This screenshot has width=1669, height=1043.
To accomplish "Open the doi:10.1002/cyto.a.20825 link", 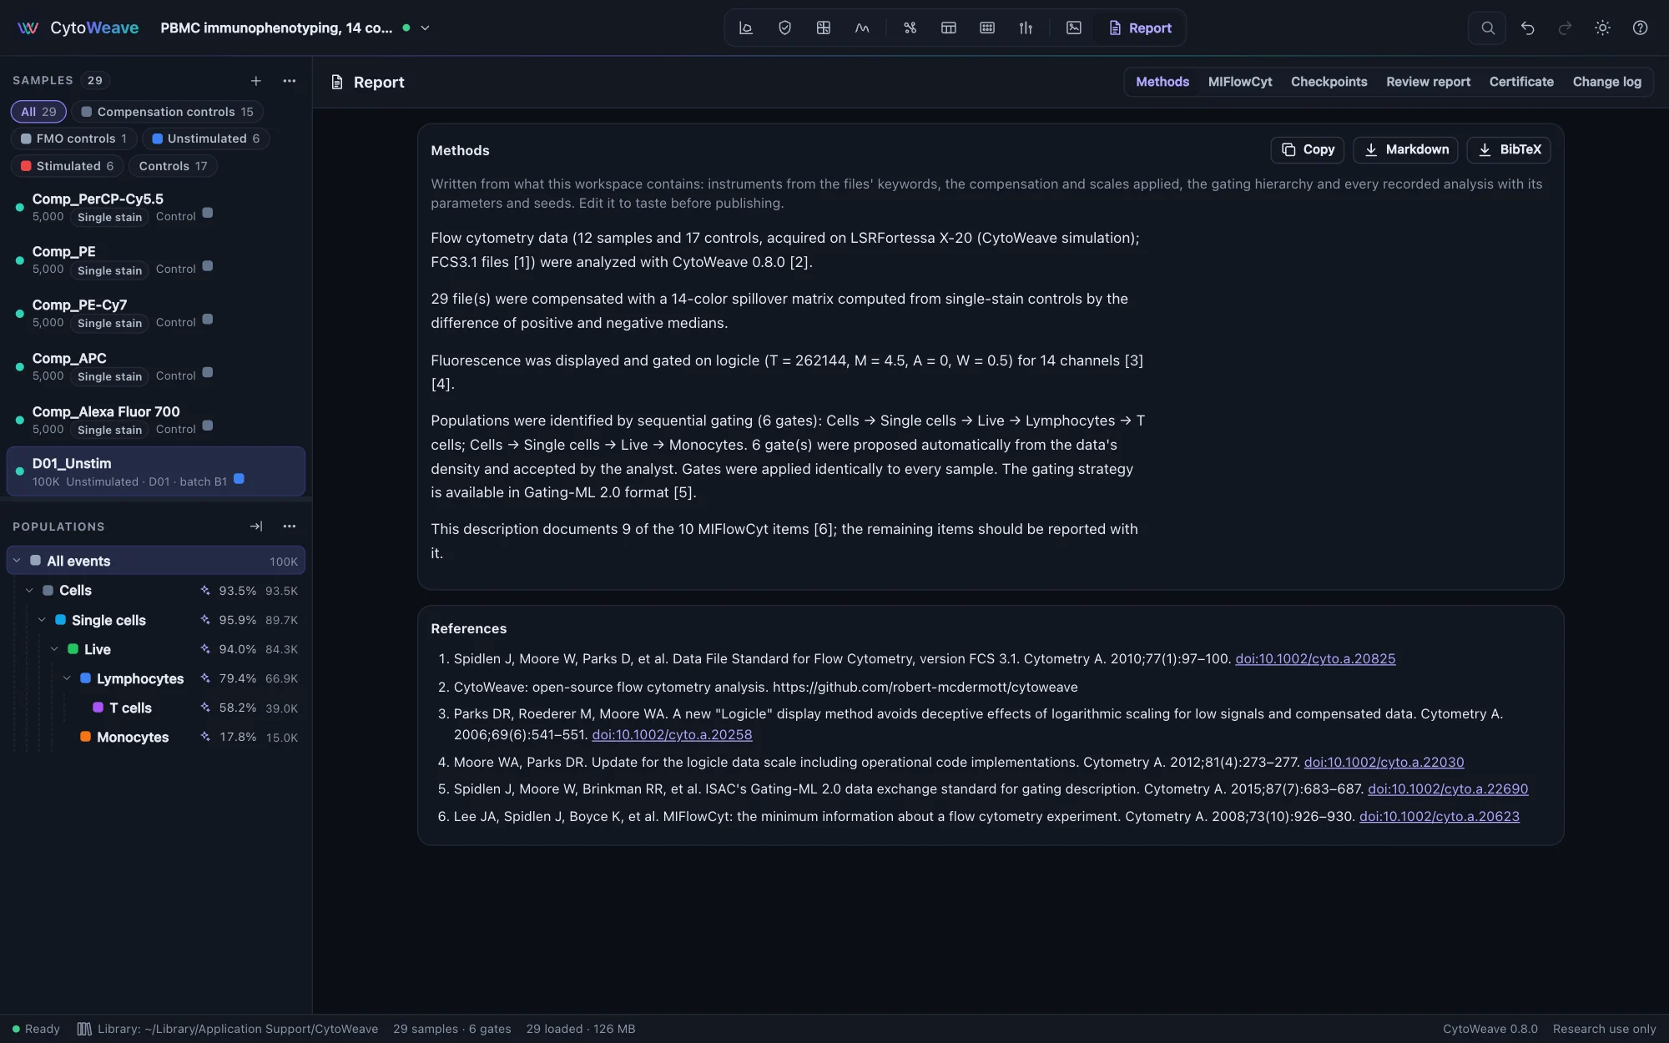I will (1315, 659).
